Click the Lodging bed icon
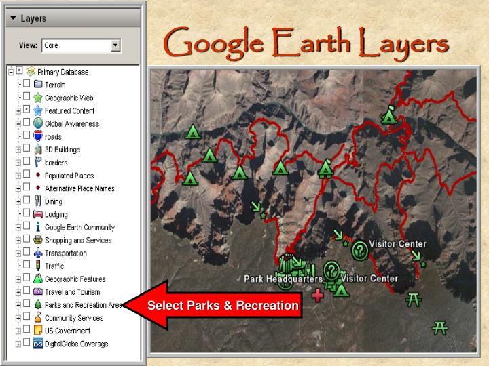 tap(38, 214)
